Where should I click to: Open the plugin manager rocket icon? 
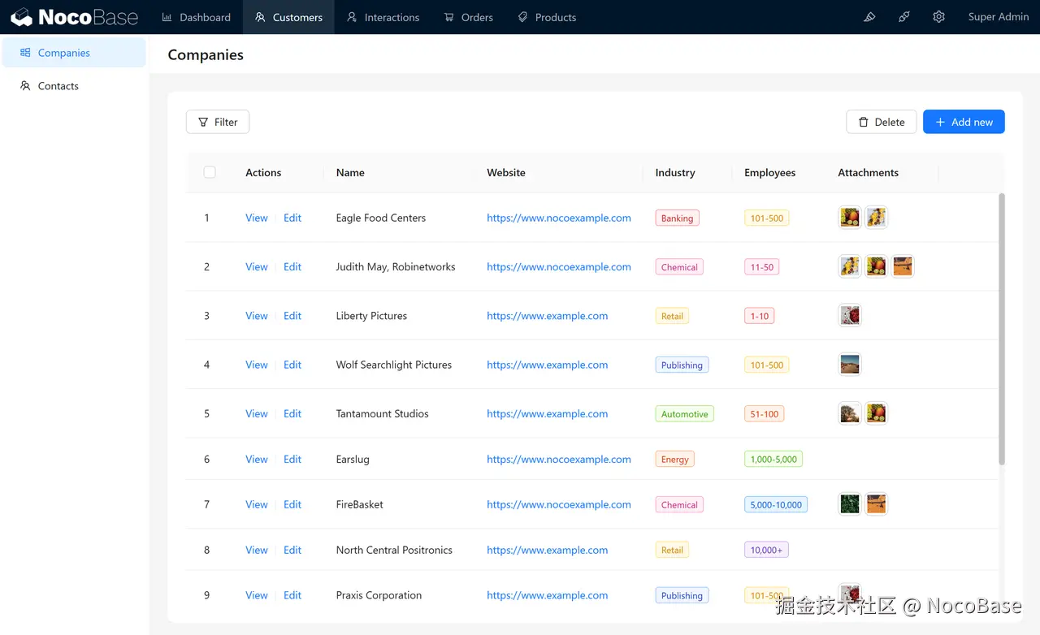904,17
